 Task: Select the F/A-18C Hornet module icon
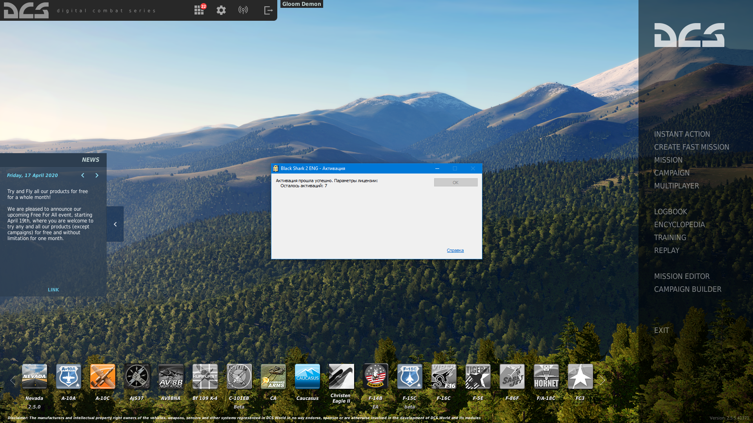546,376
